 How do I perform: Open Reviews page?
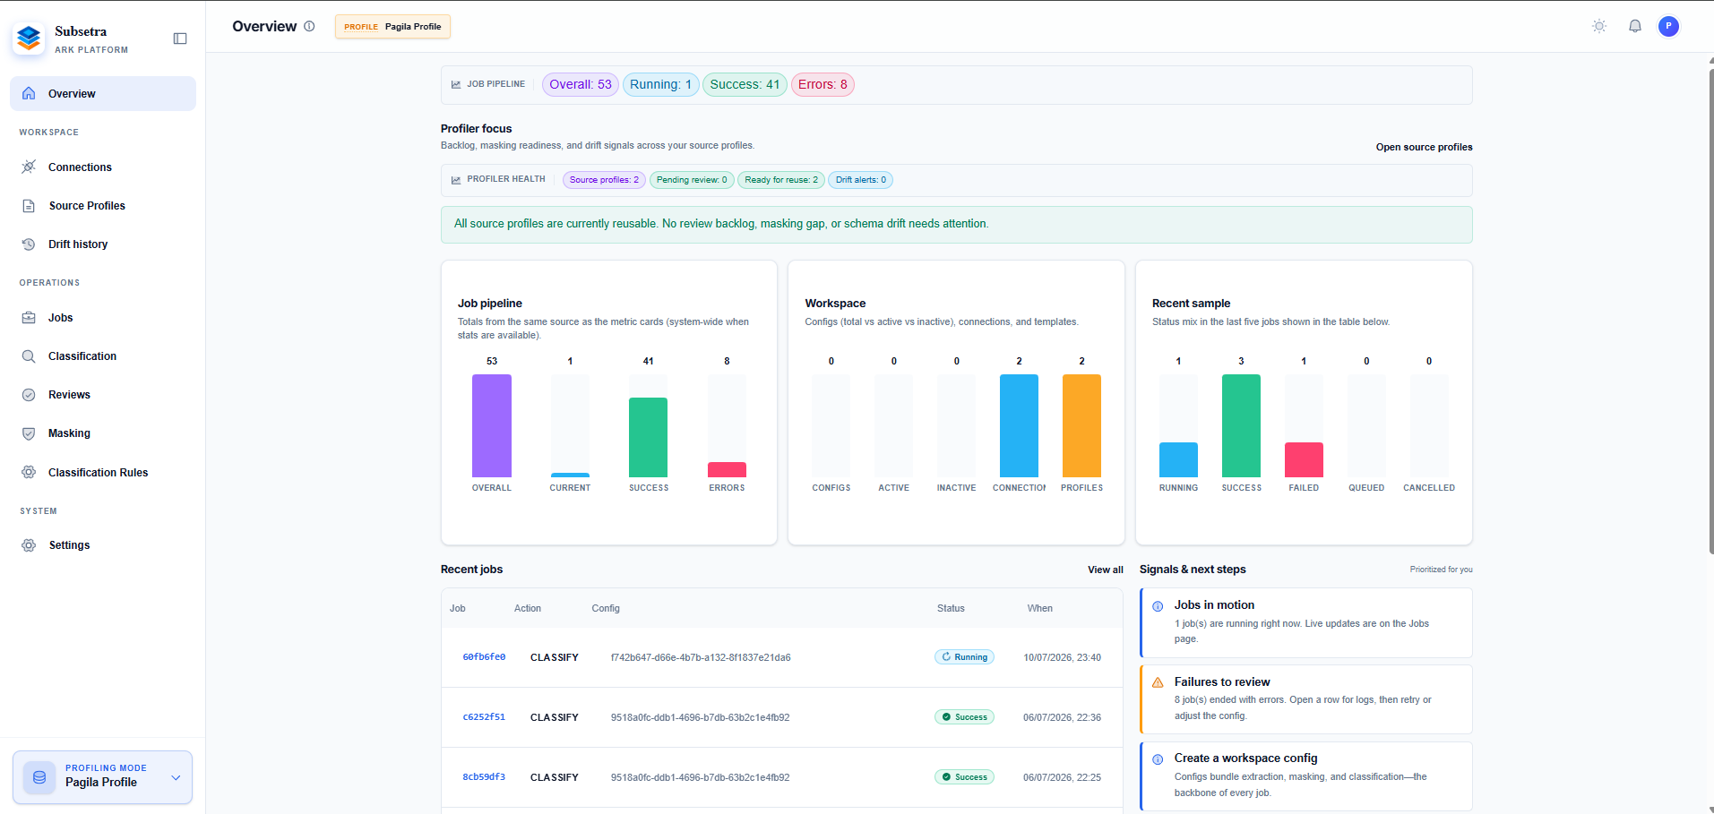pos(103,394)
